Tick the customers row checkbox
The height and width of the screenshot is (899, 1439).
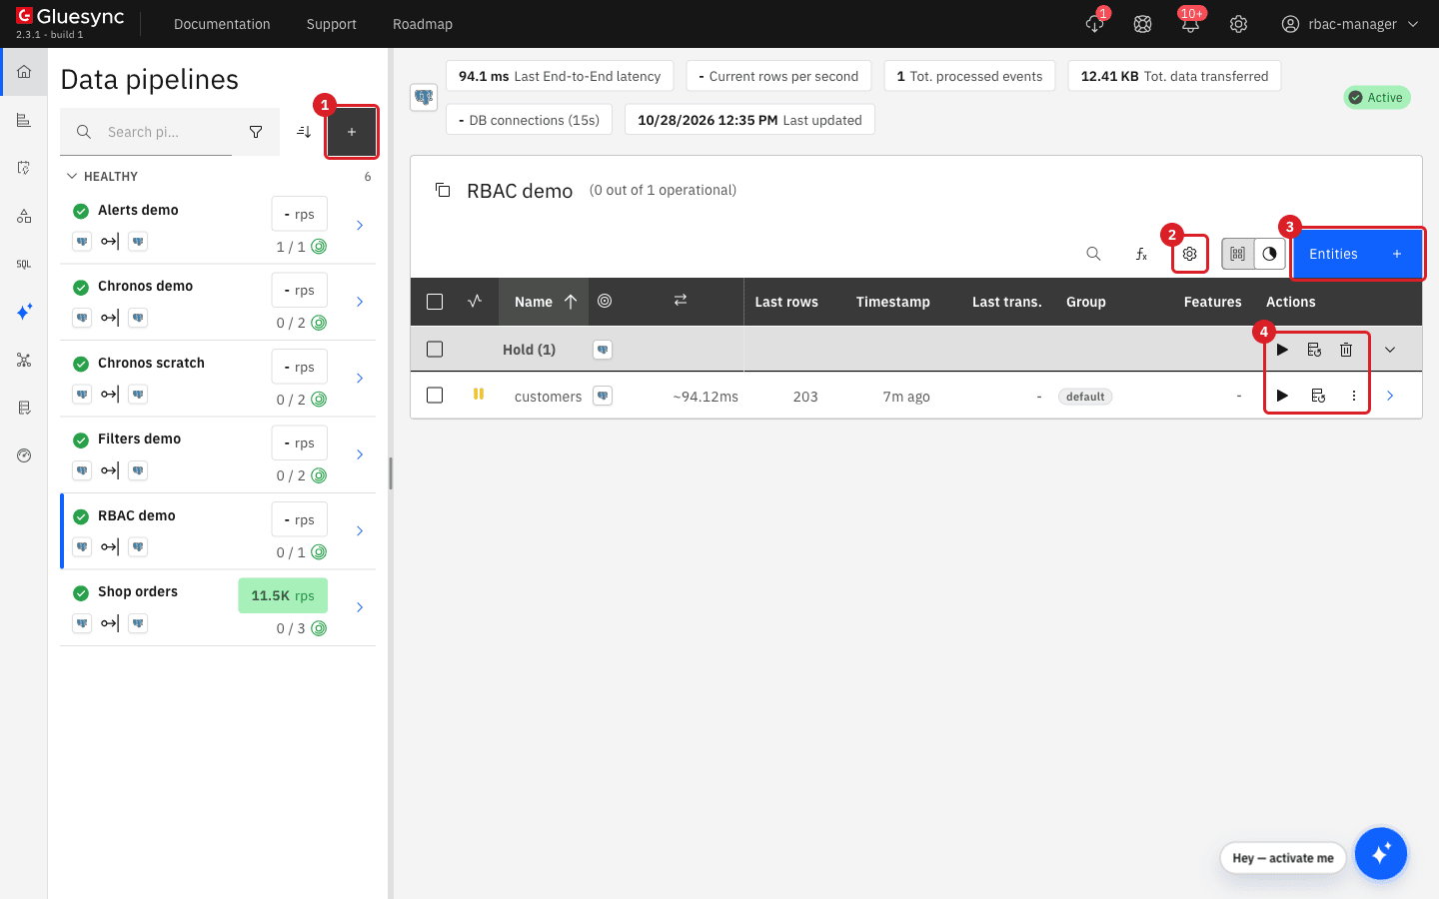coord(435,396)
